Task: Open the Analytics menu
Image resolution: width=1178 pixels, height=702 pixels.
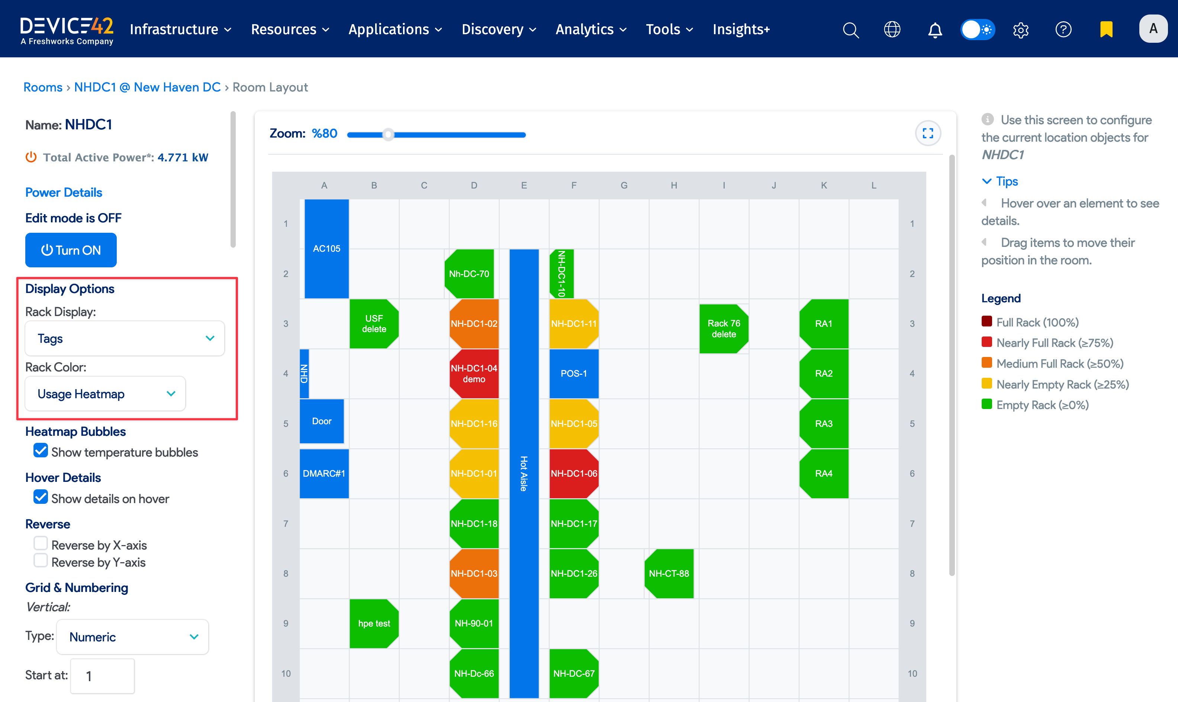Action: pos(591,29)
